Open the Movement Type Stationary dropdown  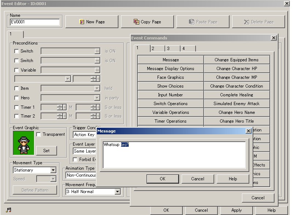[x=53, y=170]
